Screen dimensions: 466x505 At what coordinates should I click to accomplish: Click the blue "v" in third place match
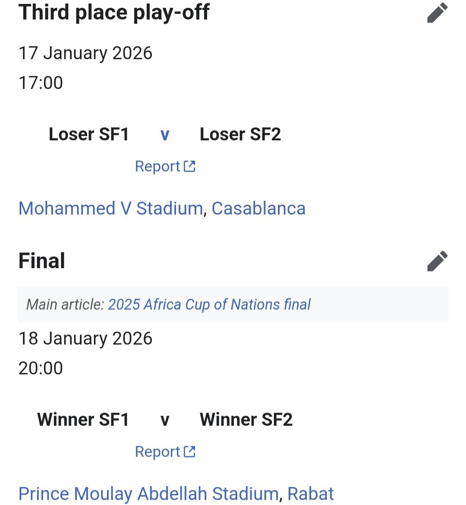(165, 135)
